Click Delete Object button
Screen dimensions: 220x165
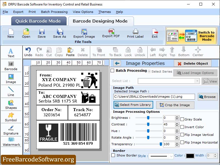193,64
